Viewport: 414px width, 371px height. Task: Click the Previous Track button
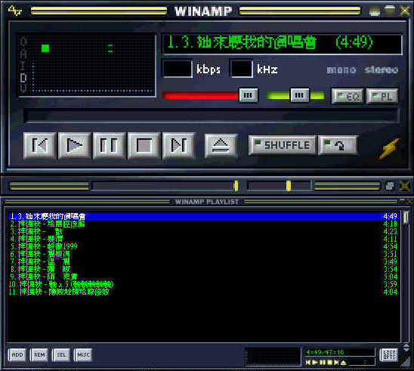(39, 145)
